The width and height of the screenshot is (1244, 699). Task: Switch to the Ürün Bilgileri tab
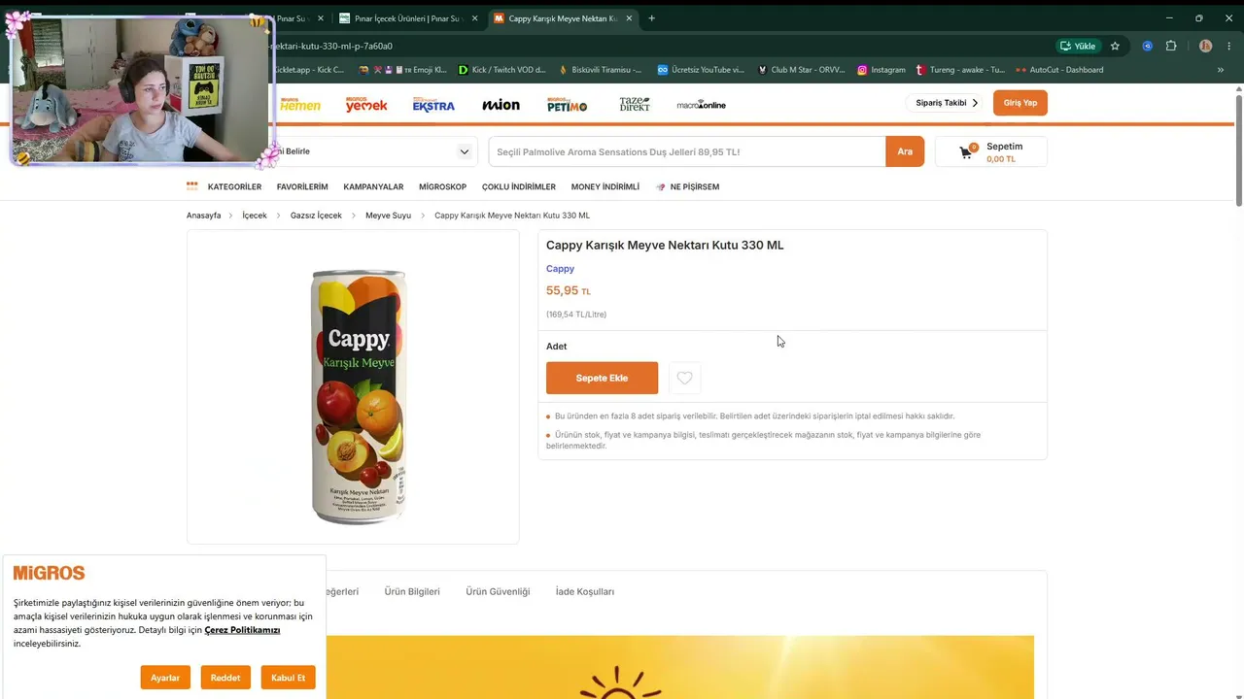412,591
